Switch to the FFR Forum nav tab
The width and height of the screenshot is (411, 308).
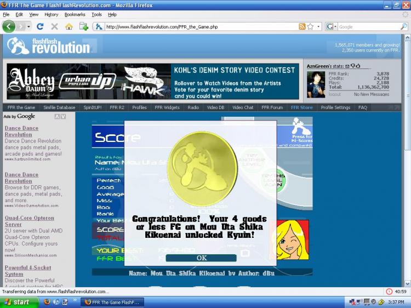[272, 107]
